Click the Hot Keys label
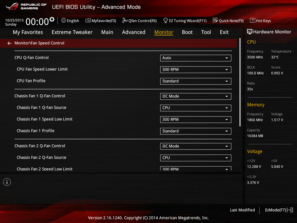297x223 pixels. [263, 21]
